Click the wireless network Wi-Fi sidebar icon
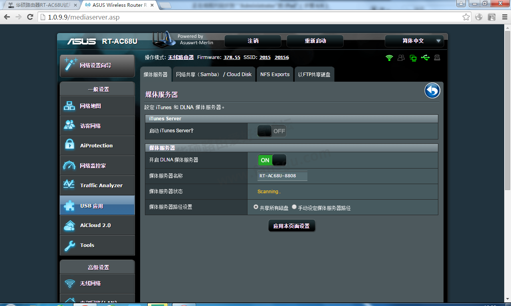This screenshot has width=511, height=306. point(69,283)
